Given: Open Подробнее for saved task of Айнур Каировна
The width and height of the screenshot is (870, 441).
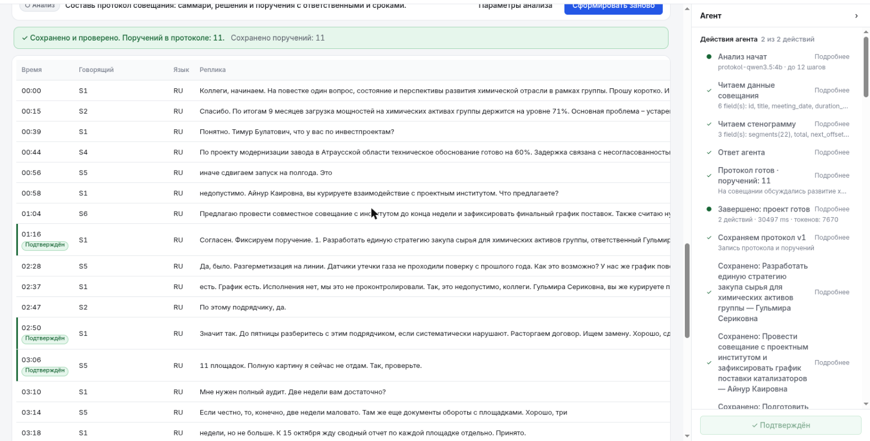Looking at the screenshot, I should (832, 363).
